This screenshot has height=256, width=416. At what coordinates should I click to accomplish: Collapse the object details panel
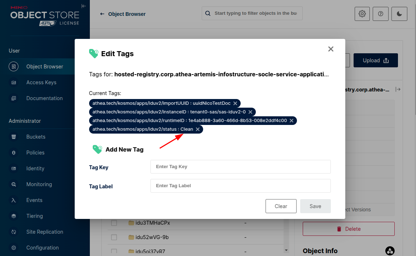(398, 90)
